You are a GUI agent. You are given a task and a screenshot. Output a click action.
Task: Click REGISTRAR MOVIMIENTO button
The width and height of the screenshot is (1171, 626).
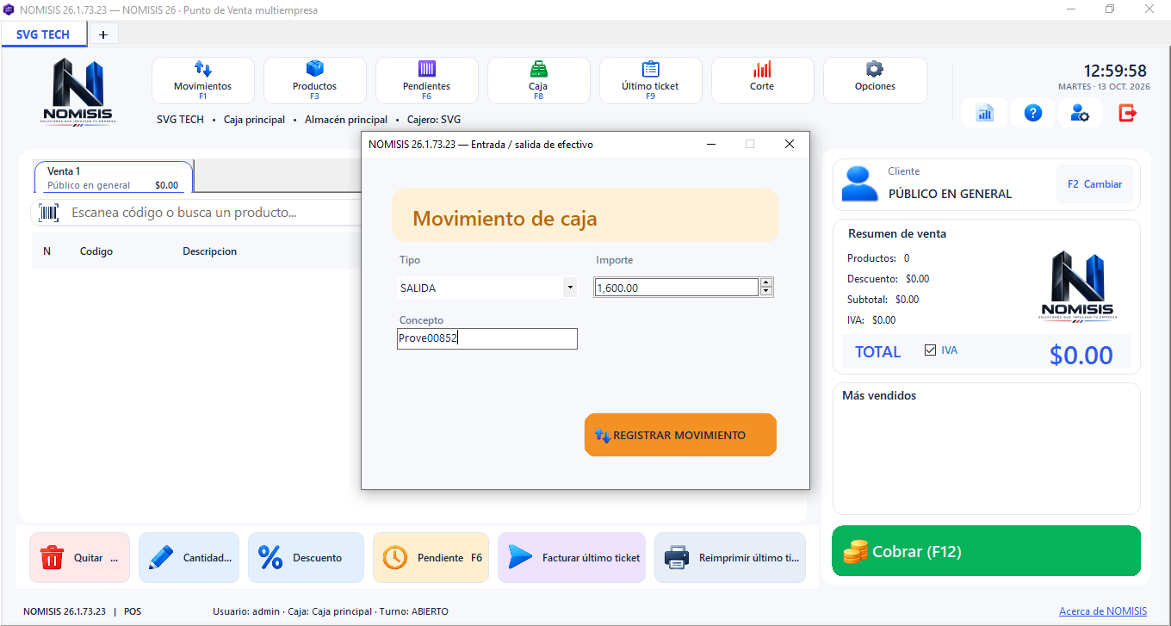point(680,435)
